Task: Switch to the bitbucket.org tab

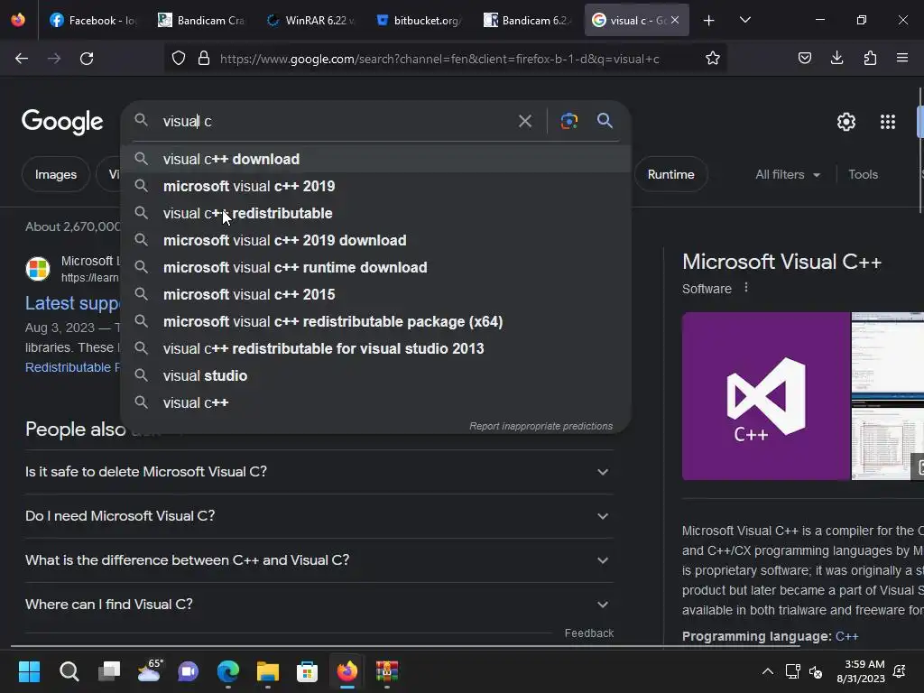Action: (x=419, y=20)
